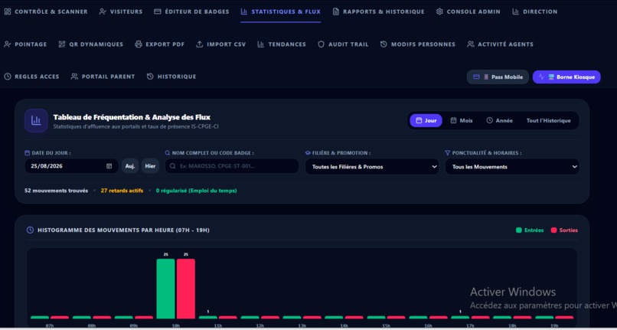
Task: Switch the period view to Année
Action: coord(499,120)
